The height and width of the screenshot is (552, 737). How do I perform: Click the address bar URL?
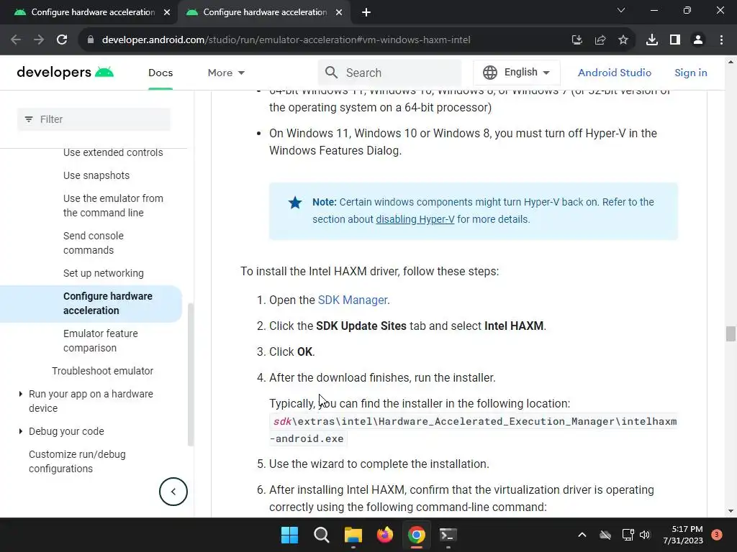pos(286,40)
